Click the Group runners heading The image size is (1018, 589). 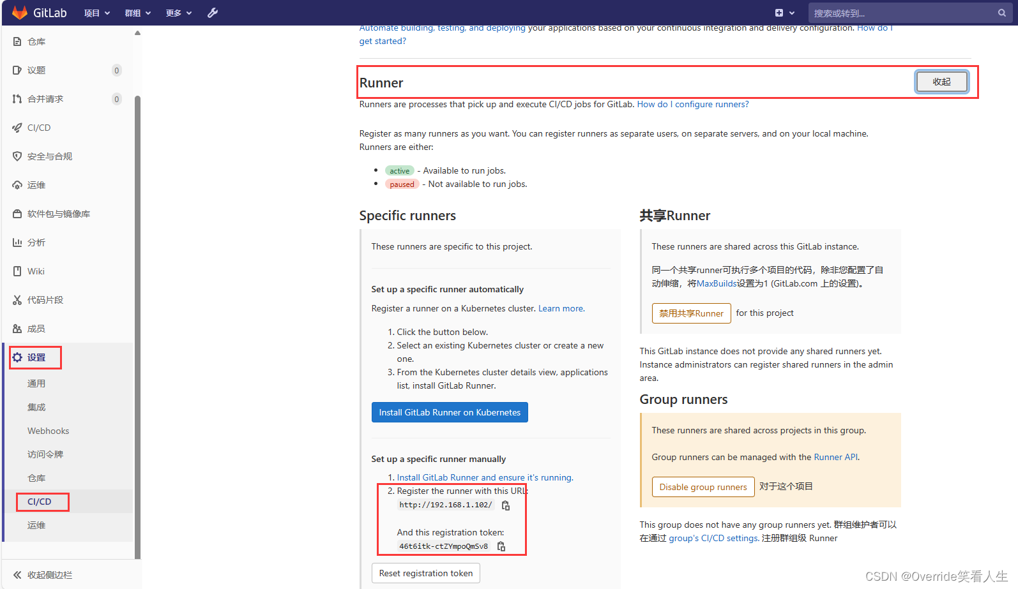tap(683, 399)
